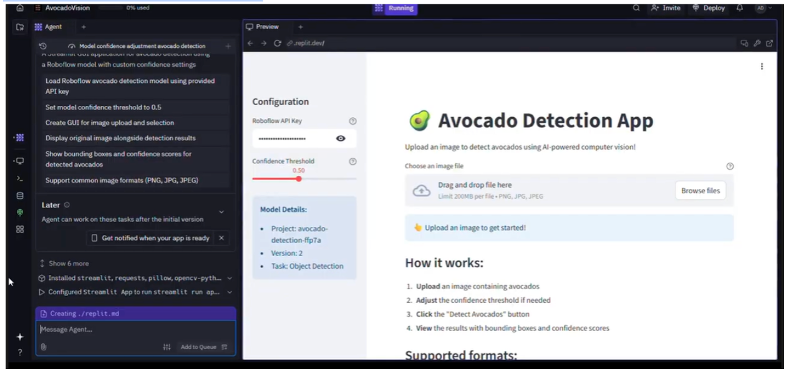Click 'Set model confidence threshold to 0.5' task
The image size is (791, 374).
[x=136, y=107]
